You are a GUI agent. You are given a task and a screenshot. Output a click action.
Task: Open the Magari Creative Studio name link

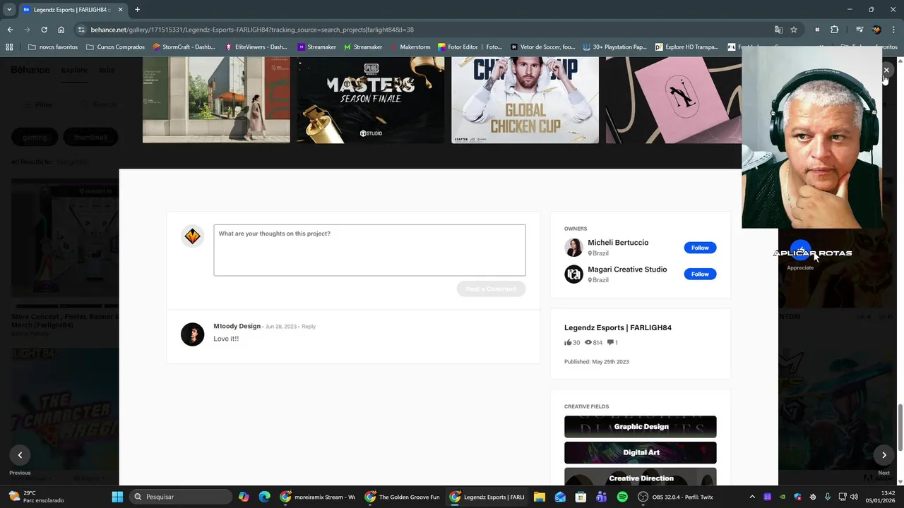[627, 269]
